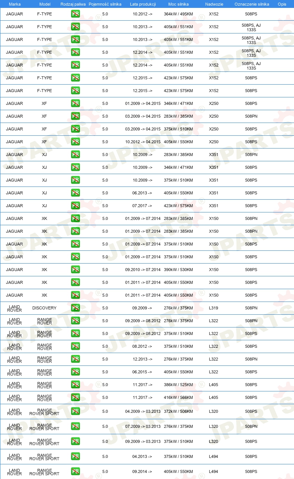
Task: Select the 10.2012 -> 04.2015 production cell
Action: 143,142
